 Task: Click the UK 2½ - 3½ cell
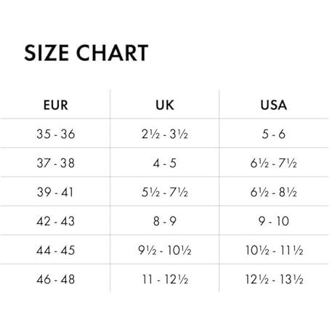(165, 134)
